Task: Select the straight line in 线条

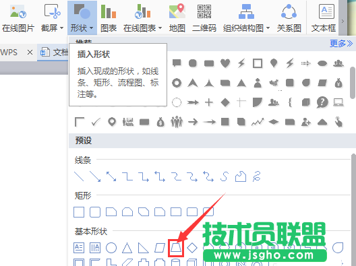Action: (79, 176)
